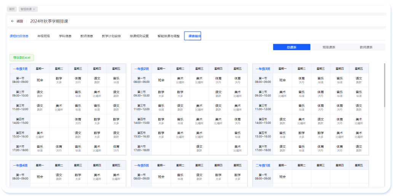Go to the 年级班级 tab
Screen dimensions: 393x196
click(x=43, y=36)
